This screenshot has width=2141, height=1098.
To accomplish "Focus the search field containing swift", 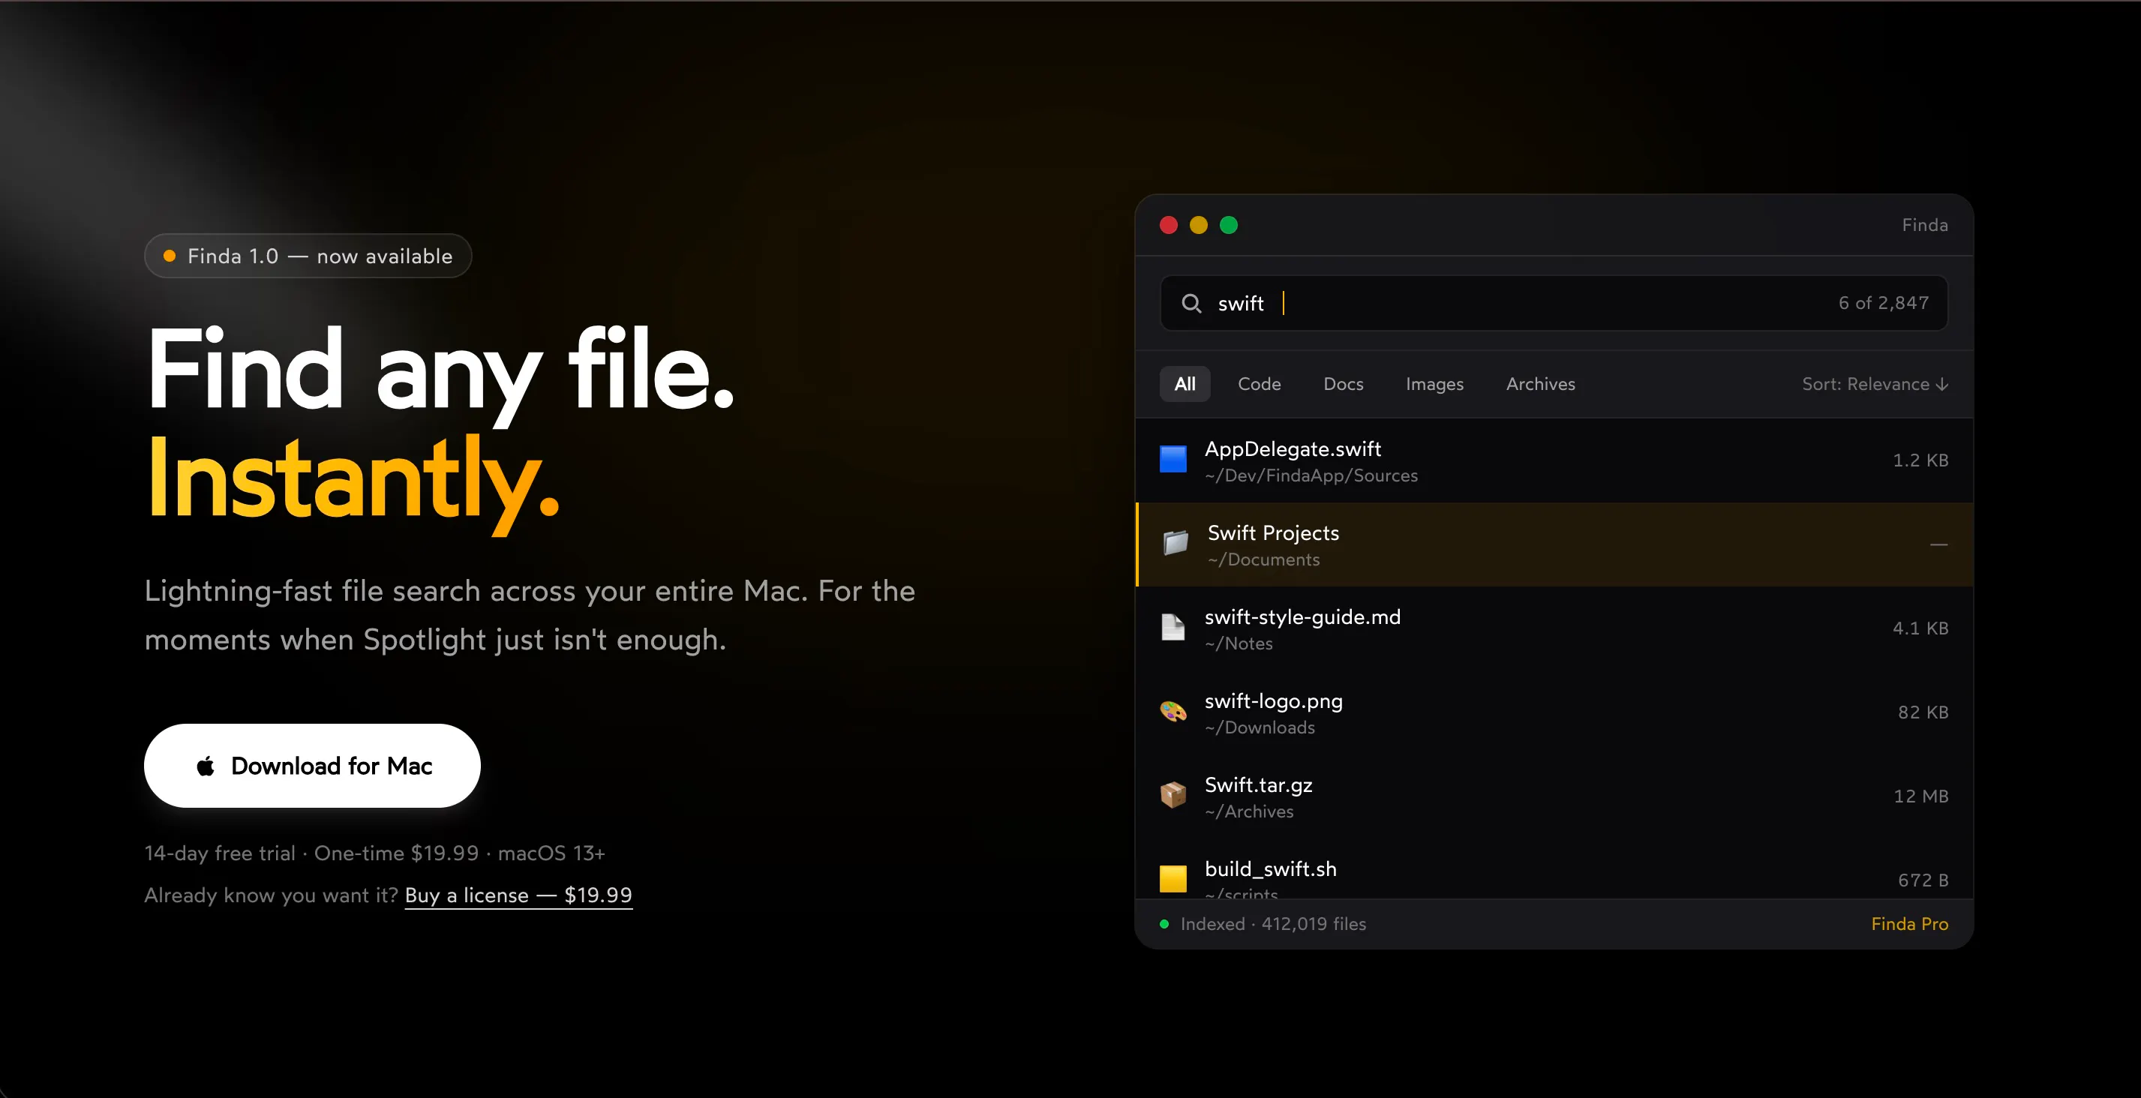I will coord(1554,304).
